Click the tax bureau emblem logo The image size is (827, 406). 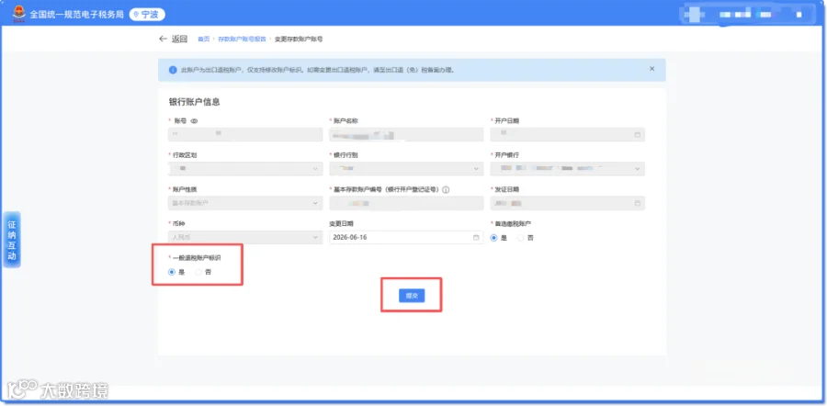[19, 14]
